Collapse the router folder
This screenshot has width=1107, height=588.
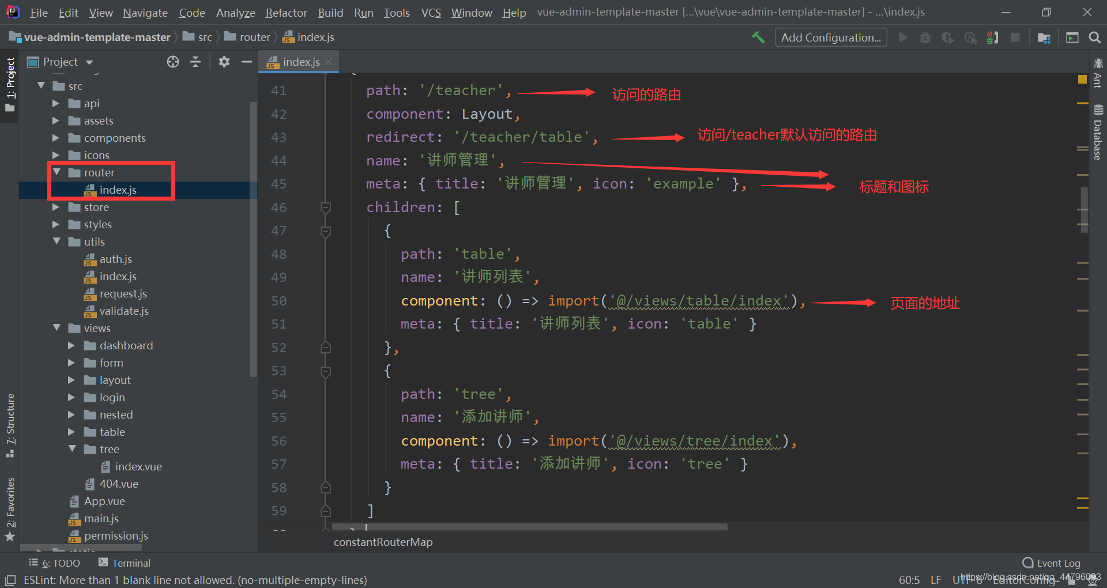click(57, 172)
